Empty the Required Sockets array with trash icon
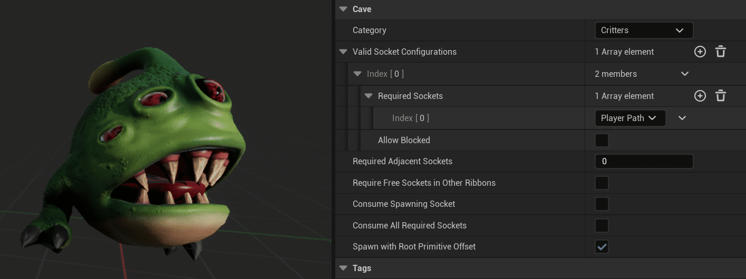This screenshot has width=746, height=279. tap(721, 96)
